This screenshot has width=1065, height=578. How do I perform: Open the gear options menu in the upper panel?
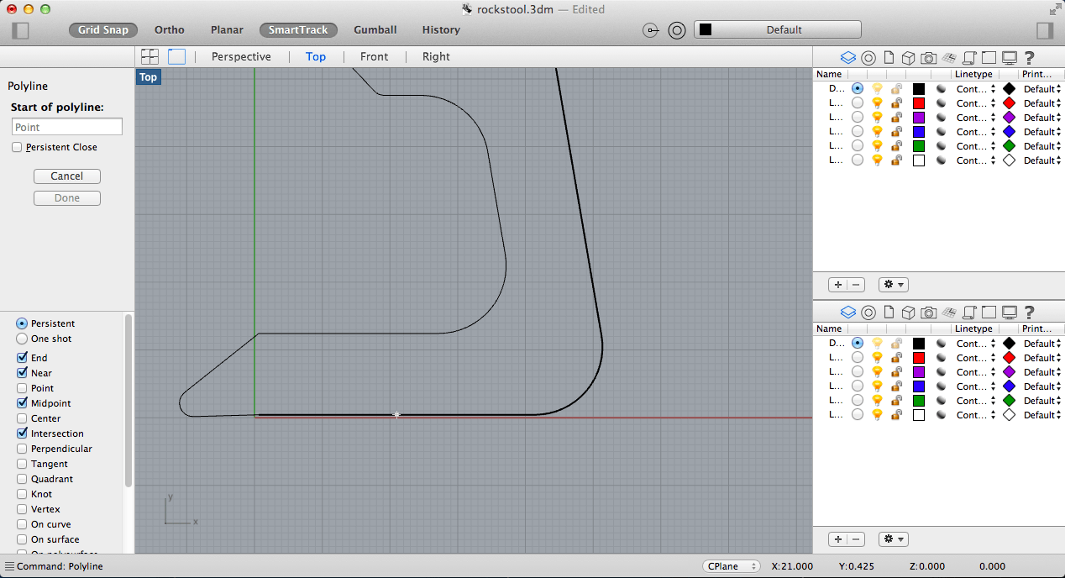click(894, 285)
